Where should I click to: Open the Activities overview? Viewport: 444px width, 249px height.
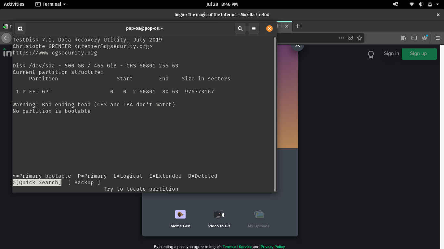click(14, 4)
